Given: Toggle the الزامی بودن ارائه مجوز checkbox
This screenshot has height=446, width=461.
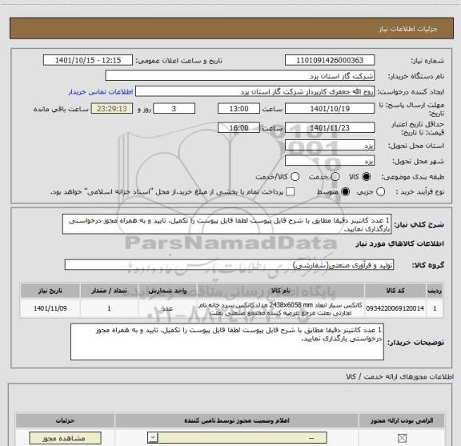Looking at the screenshot, I should tap(402, 438).
